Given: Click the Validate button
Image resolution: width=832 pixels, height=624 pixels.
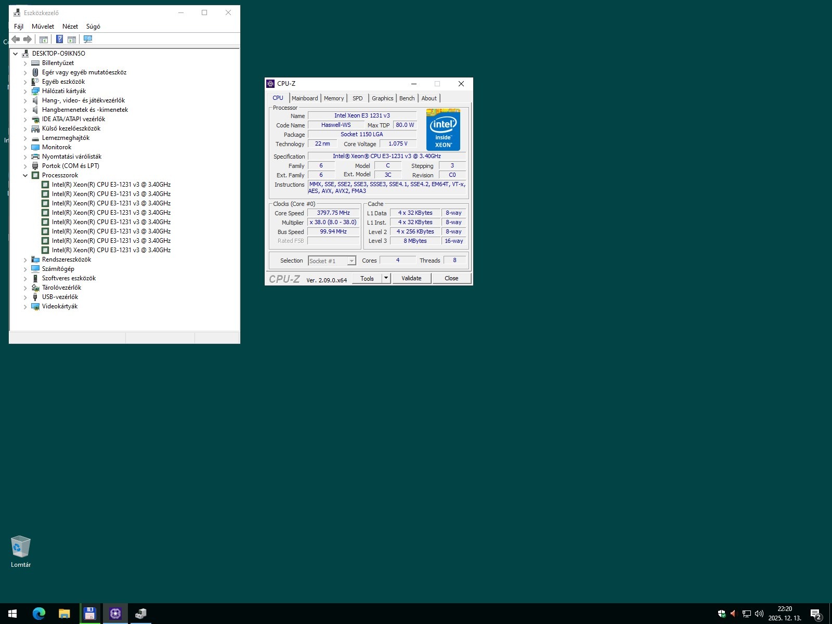Looking at the screenshot, I should coord(411,278).
